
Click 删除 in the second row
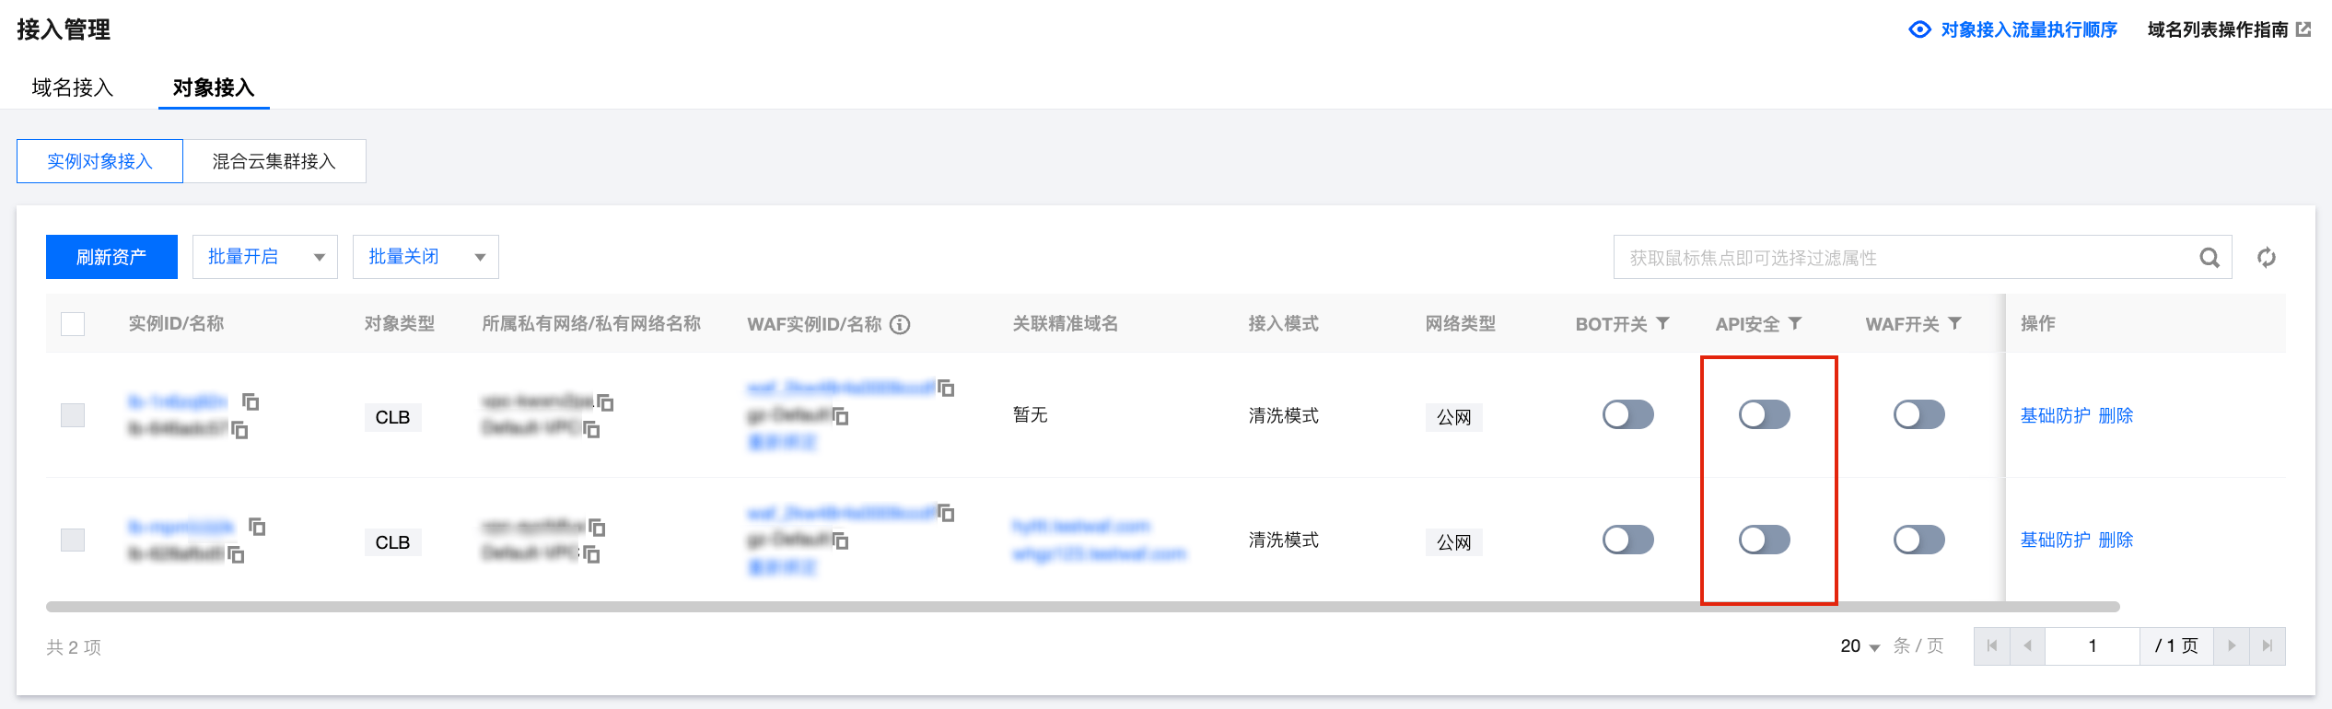(x=2116, y=540)
